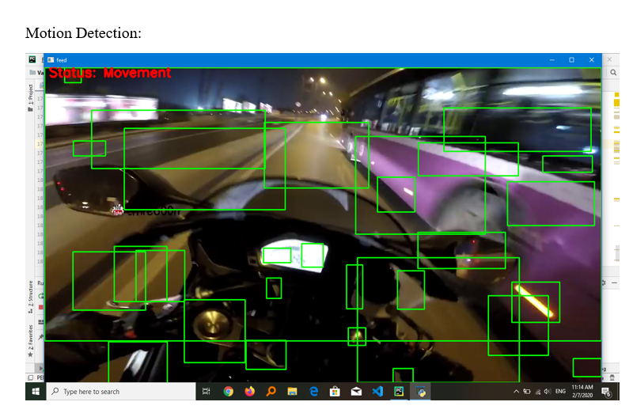Switch to PyCharm in the taskbar

[399, 391]
